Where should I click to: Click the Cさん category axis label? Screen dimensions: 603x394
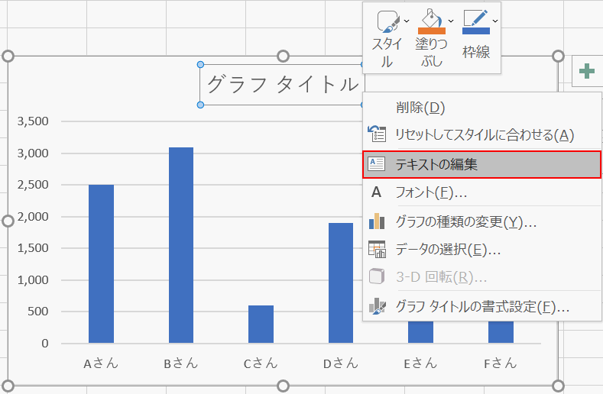coord(261,363)
